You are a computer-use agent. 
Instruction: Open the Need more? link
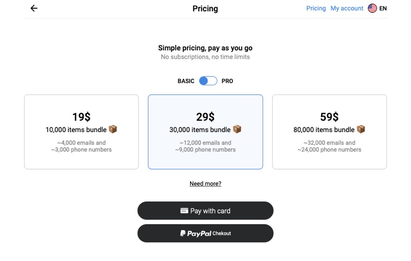205,183
